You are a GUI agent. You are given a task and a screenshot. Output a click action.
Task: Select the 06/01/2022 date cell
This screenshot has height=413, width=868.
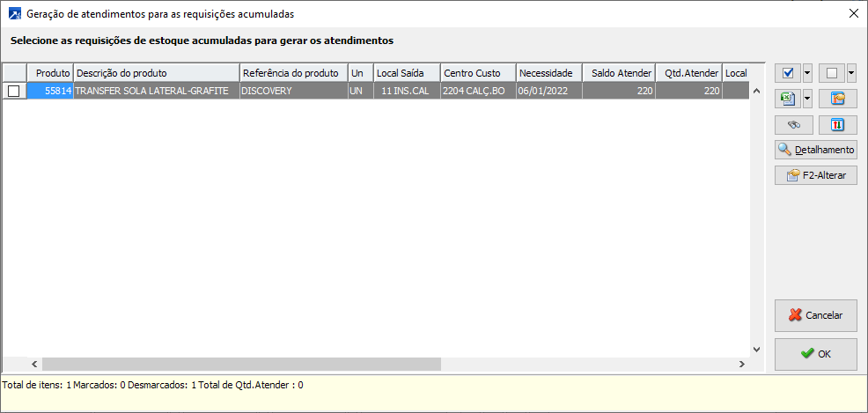click(548, 92)
